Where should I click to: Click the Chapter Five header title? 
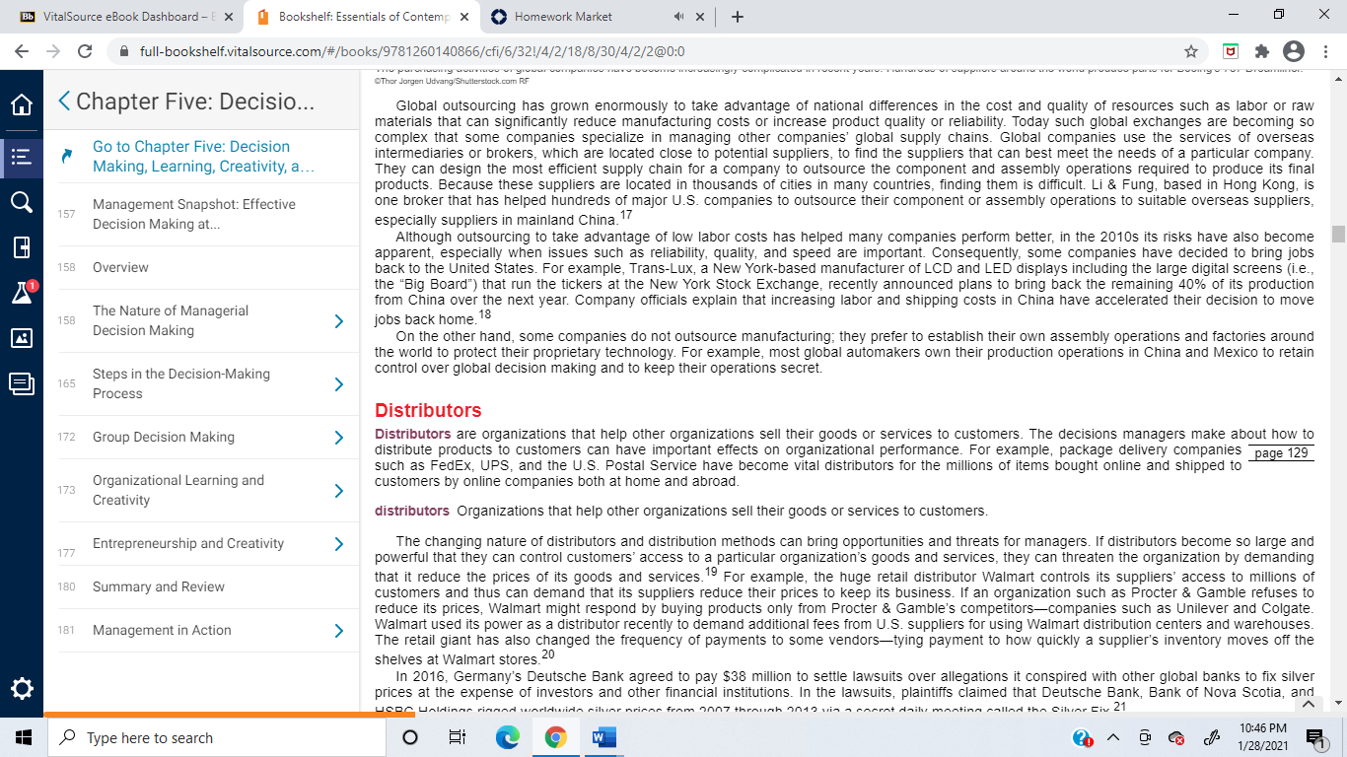pyautogui.click(x=195, y=101)
